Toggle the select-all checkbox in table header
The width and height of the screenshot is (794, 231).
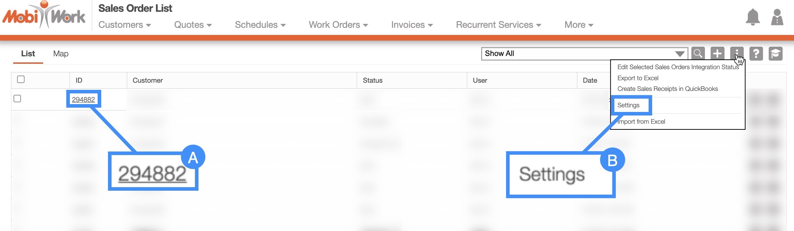tap(21, 79)
